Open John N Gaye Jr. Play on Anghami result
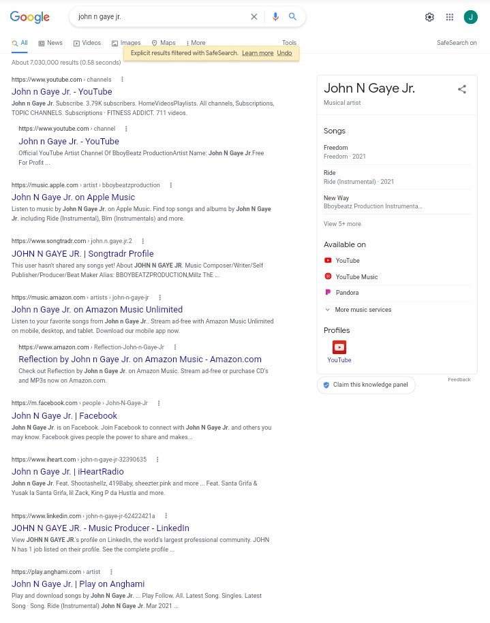 78,584
